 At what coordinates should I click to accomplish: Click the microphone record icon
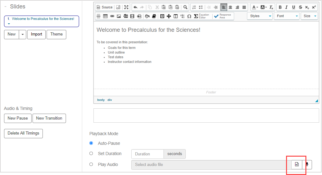tap(307, 164)
